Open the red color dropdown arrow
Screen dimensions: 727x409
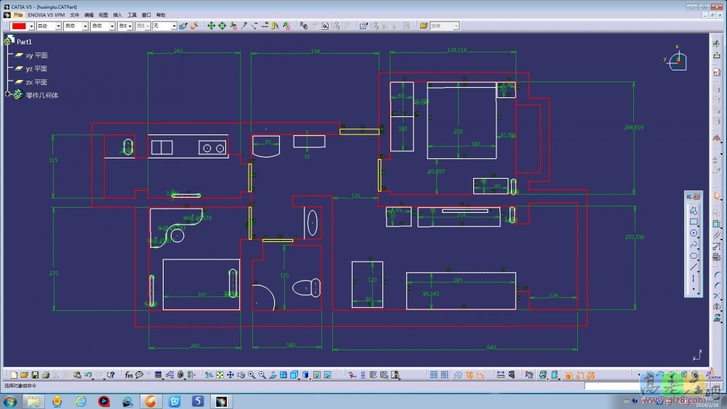(31, 26)
